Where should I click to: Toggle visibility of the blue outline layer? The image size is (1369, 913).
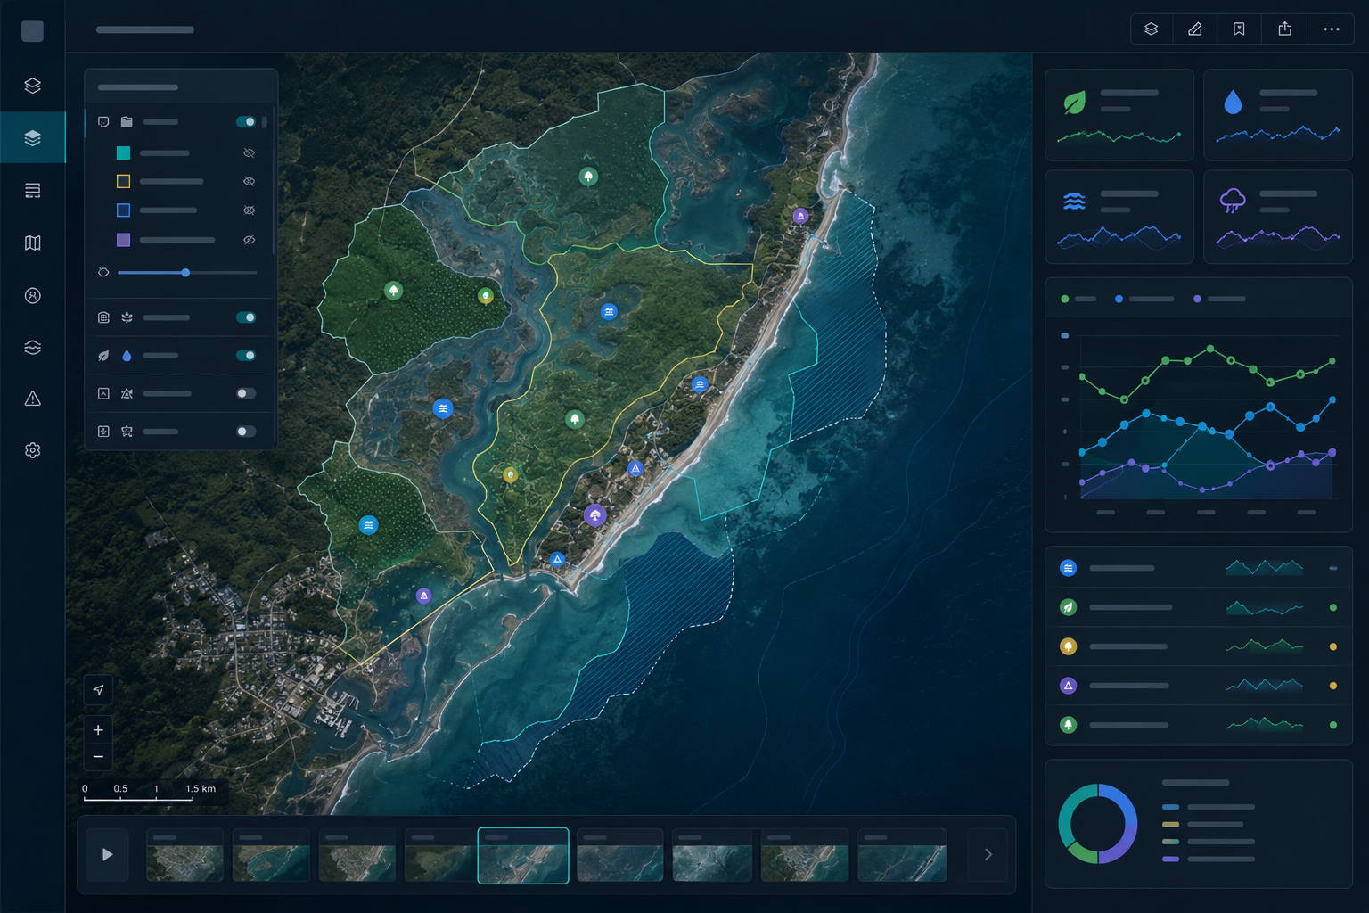(250, 210)
